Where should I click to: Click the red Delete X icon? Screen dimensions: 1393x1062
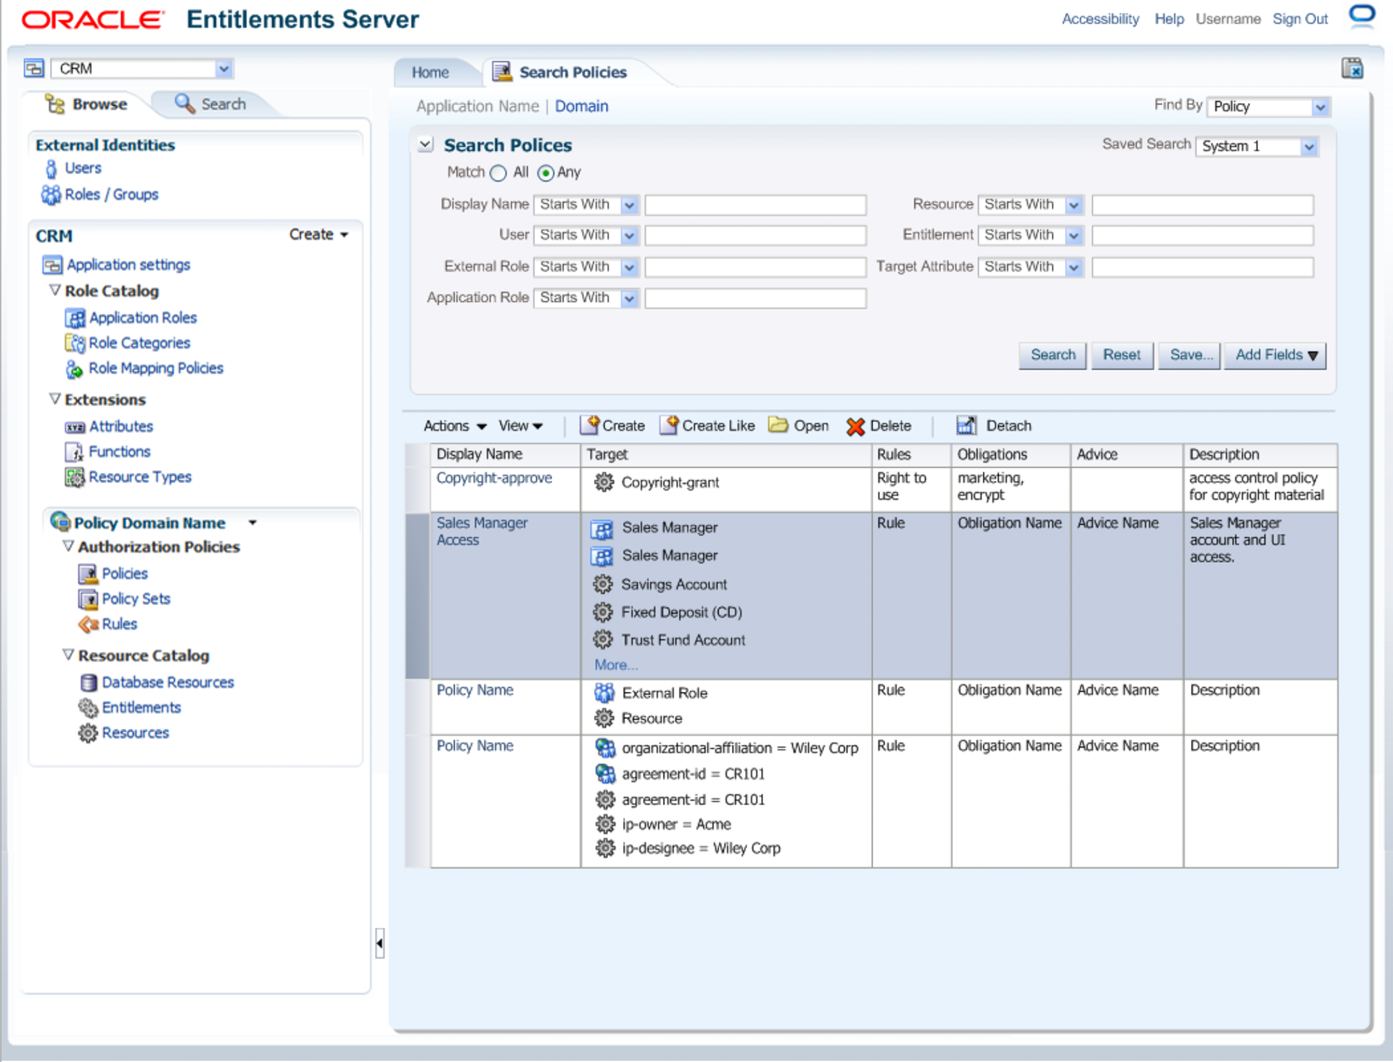point(855,427)
